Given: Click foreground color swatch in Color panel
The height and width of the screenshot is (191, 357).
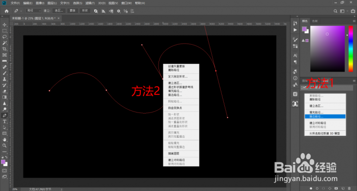Looking at the screenshot, I should tap(304, 29).
